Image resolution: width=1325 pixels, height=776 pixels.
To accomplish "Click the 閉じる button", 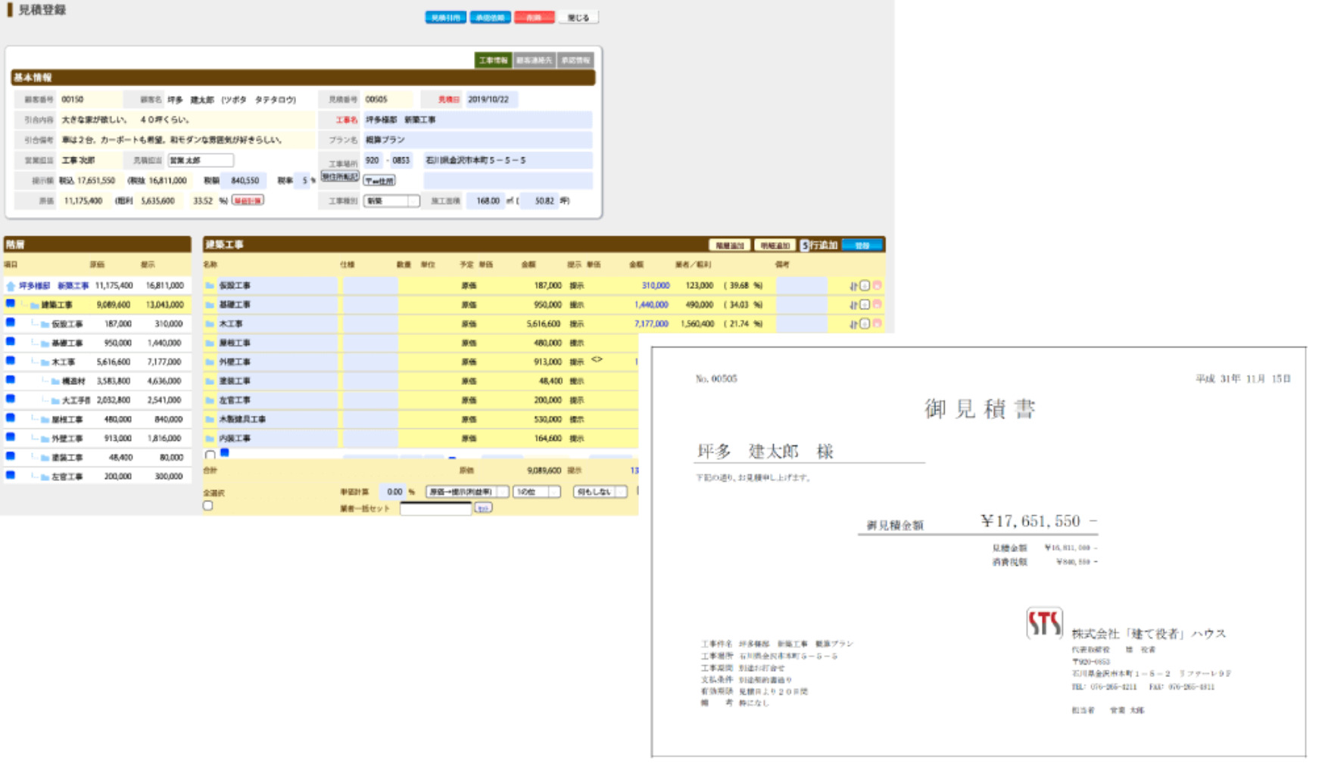I will tap(578, 17).
